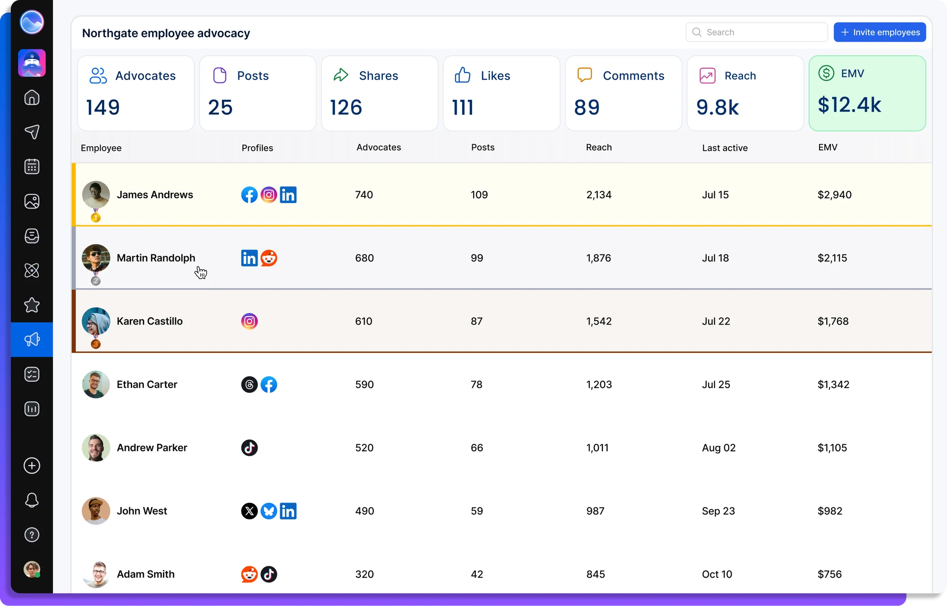Click James Andrews' Facebook profile icon

click(x=249, y=195)
